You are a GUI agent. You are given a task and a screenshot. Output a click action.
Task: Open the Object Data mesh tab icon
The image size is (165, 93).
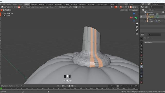pyautogui.click(x=141, y=79)
